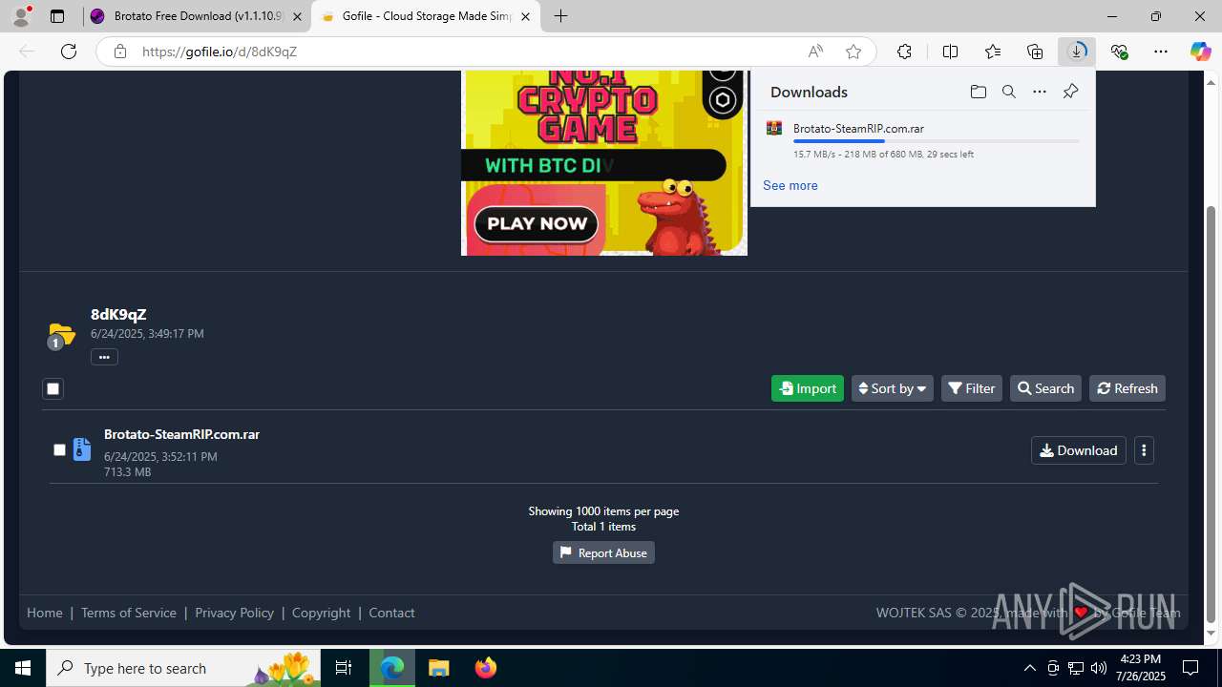Image resolution: width=1222 pixels, height=687 pixels.
Task: Click the green Import button
Action: [x=808, y=388]
